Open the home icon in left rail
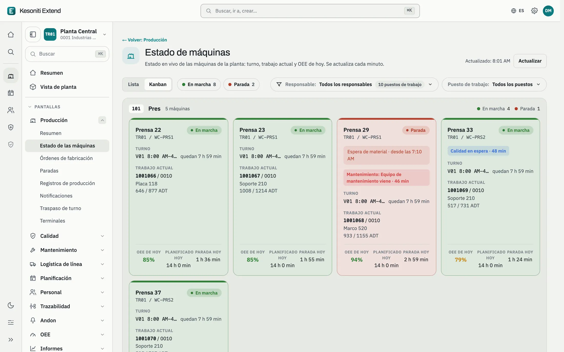This screenshot has height=352, width=564. (11, 35)
